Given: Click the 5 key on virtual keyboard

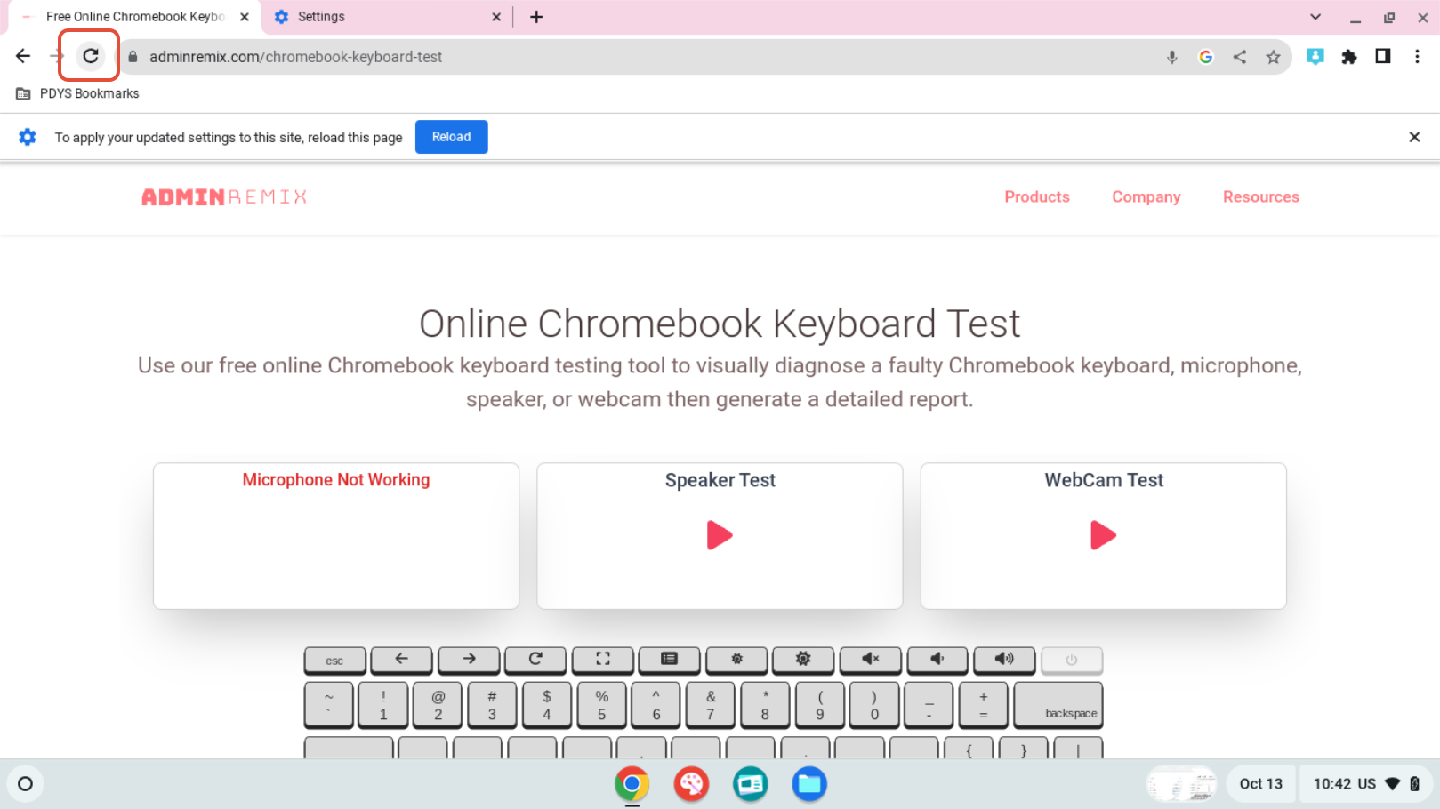Looking at the screenshot, I should click(601, 705).
